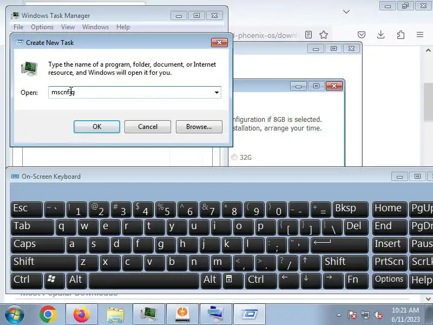Tap the letter g key
Viewport: 433px width, 325px height.
pos(166,245)
